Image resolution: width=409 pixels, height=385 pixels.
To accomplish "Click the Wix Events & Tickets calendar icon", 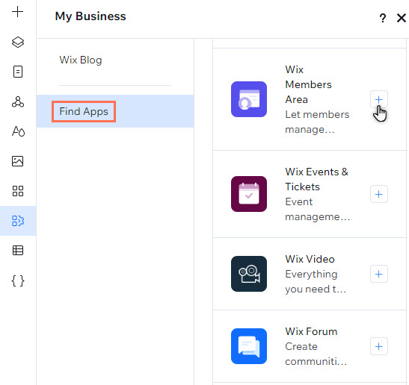I will (x=249, y=194).
